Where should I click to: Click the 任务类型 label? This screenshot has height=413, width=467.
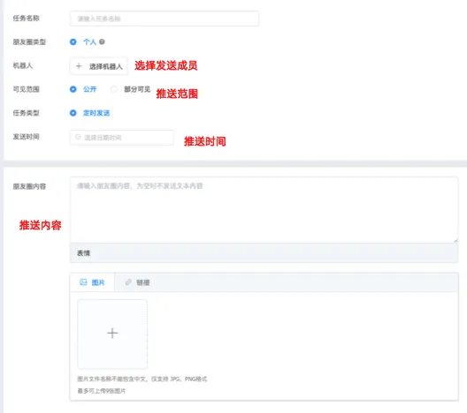pos(27,113)
